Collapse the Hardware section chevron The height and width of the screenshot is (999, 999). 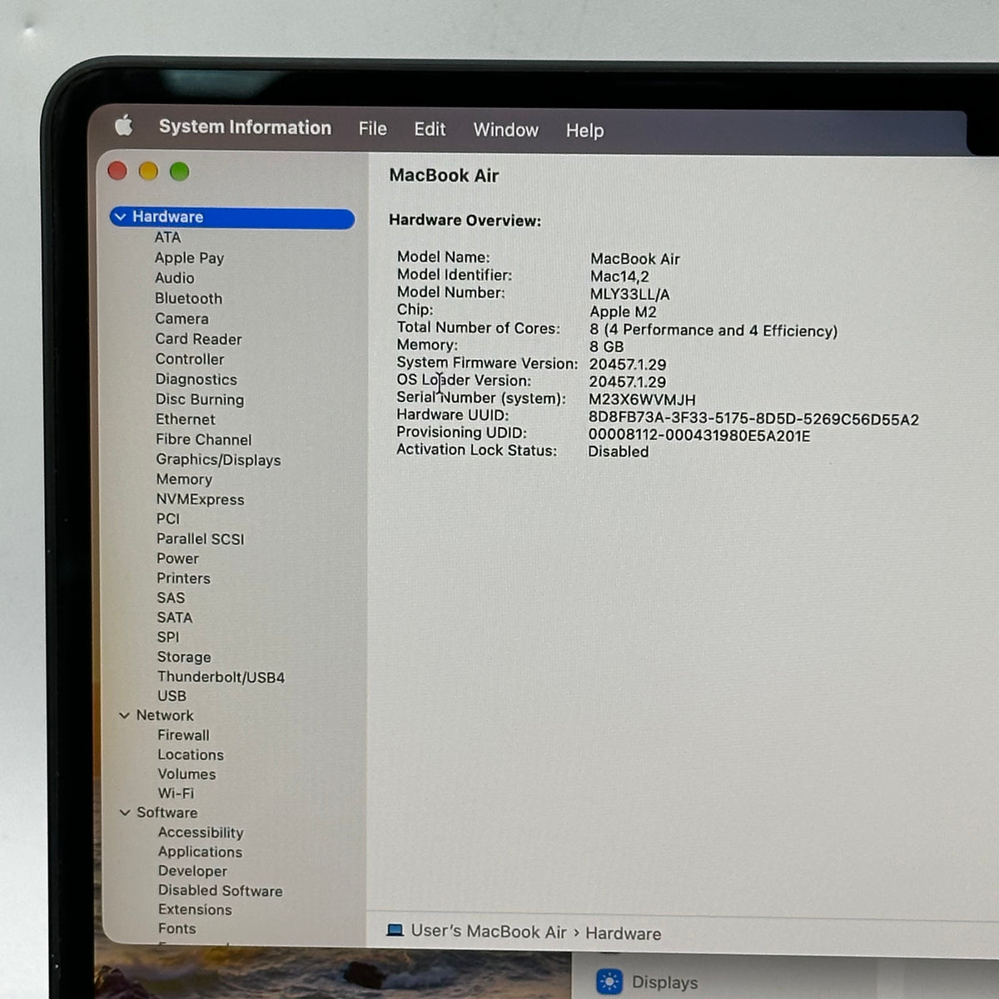tap(121, 217)
